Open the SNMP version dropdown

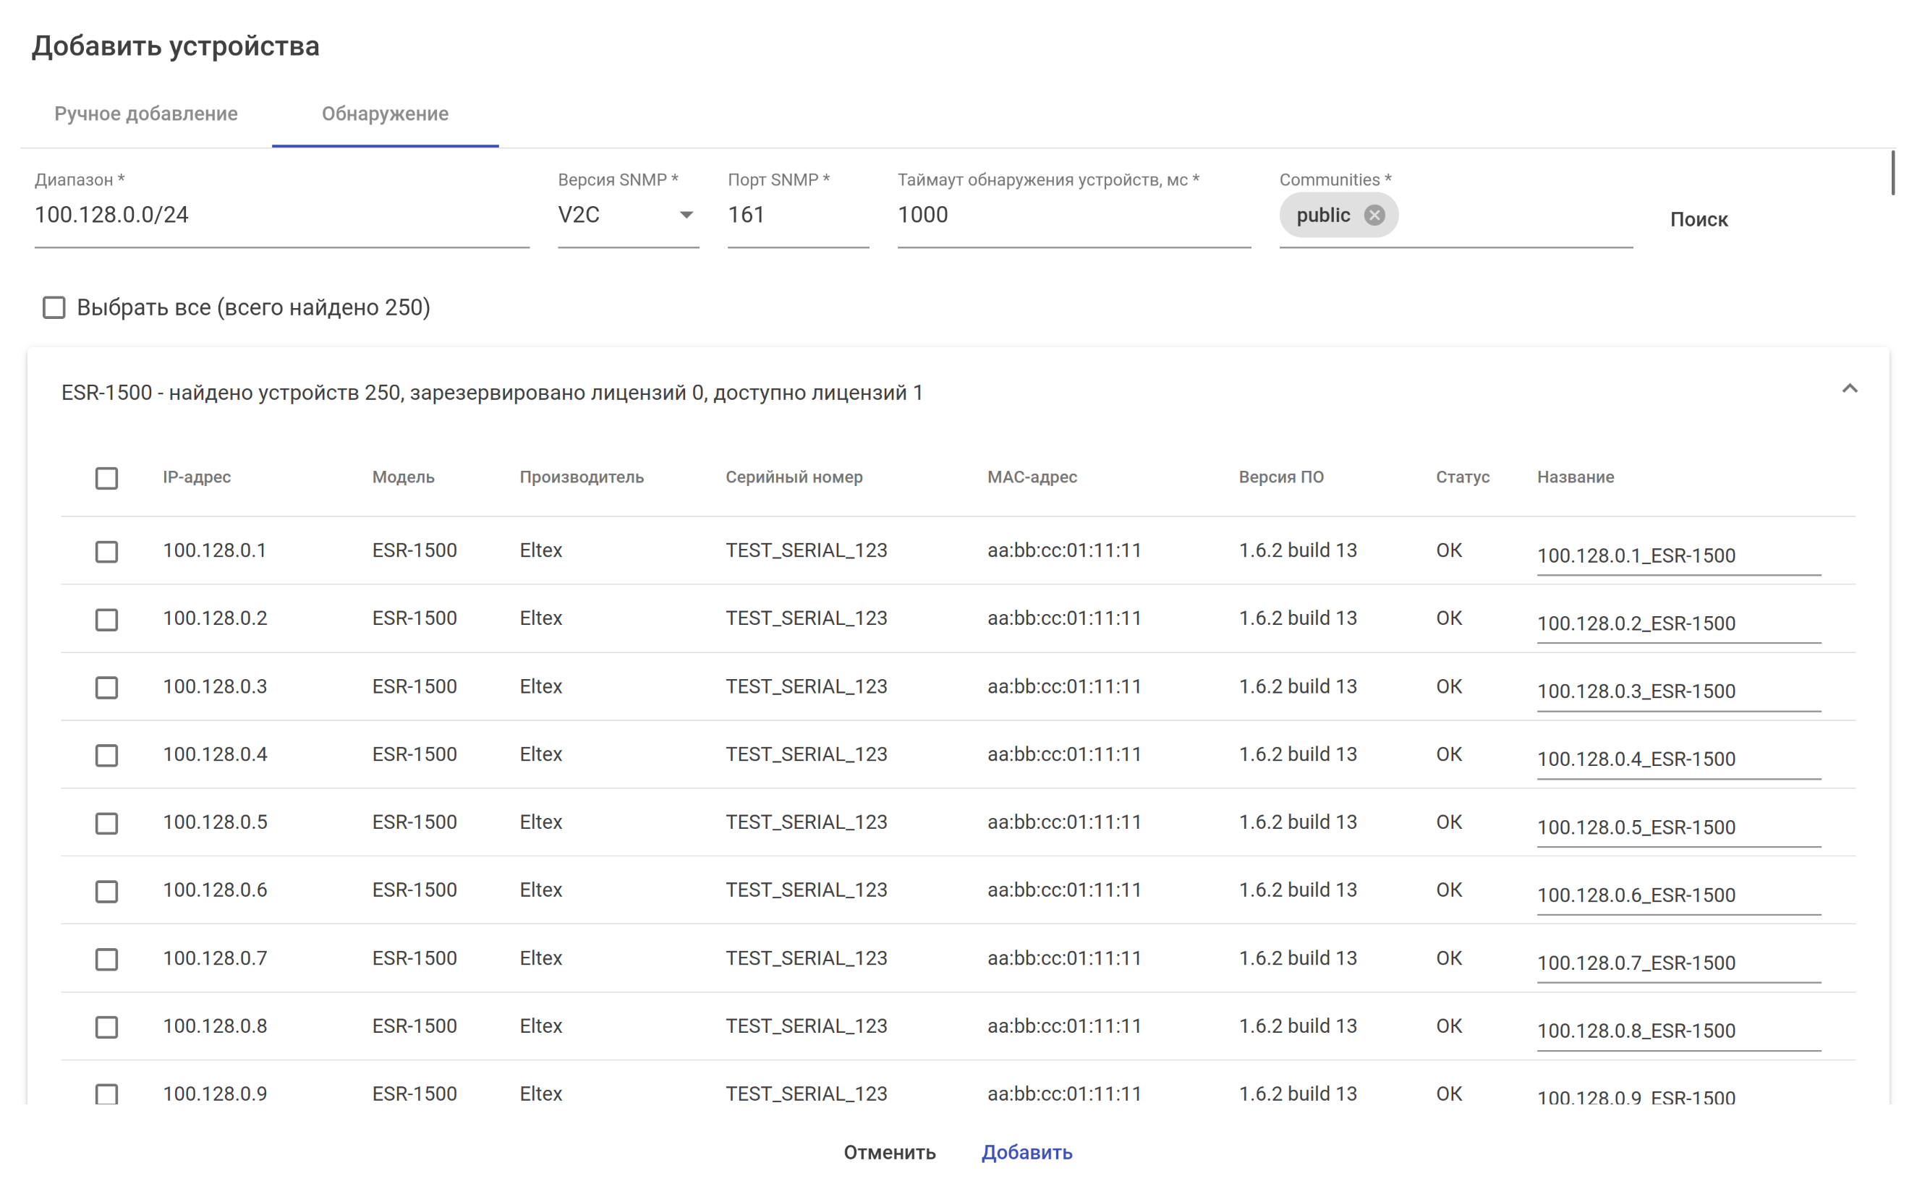[627, 215]
